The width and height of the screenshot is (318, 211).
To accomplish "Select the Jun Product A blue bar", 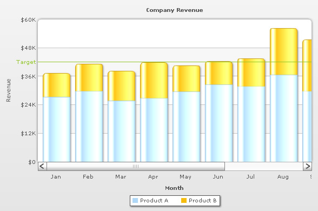I will (x=219, y=123).
